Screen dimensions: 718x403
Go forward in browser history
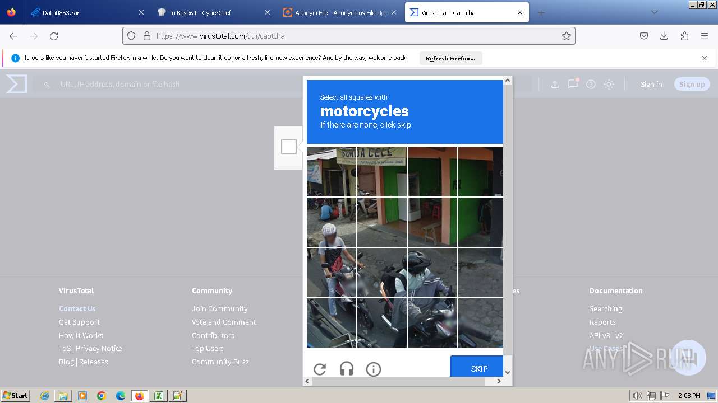[34, 36]
